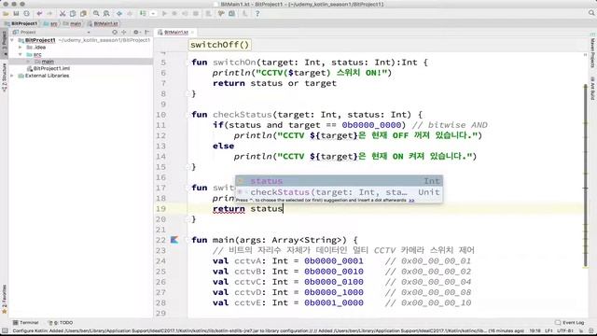Click the Debug toolbar icon
This screenshot has height=336, width=597.
[174, 14]
